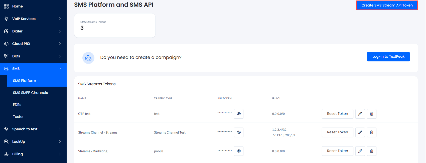Delete the Streams - Marketing token
Screen dimensions: 426x163
(x=372, y=151)
